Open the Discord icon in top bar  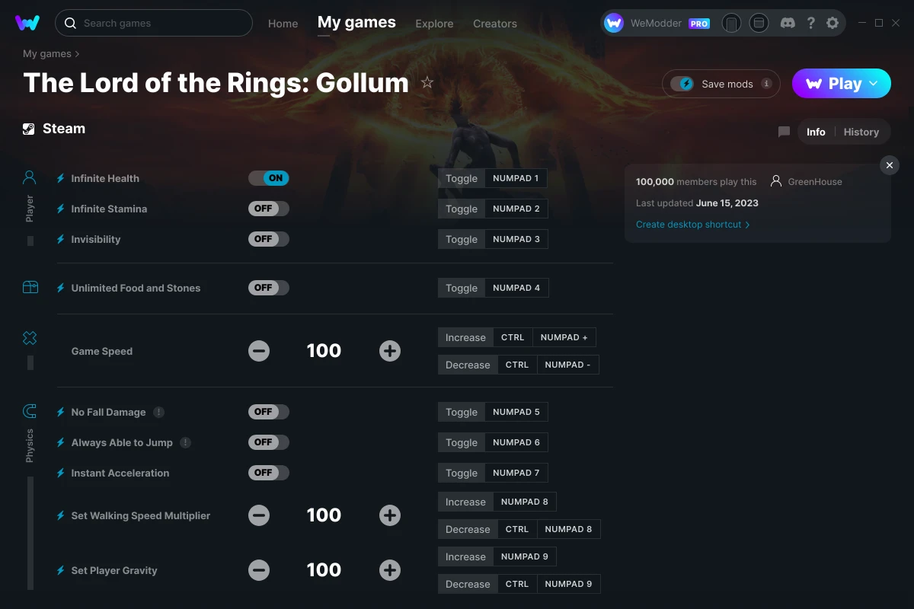[788, 23]
